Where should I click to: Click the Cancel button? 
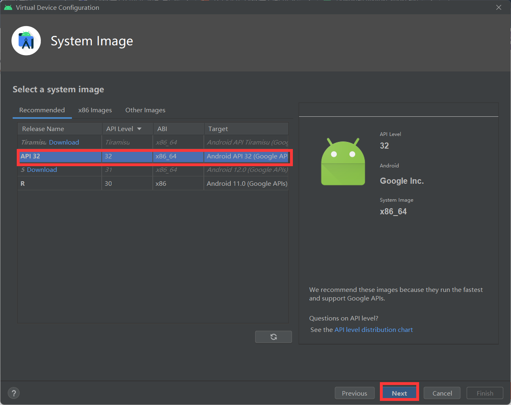pyautogui.click(x=442, y=393)
